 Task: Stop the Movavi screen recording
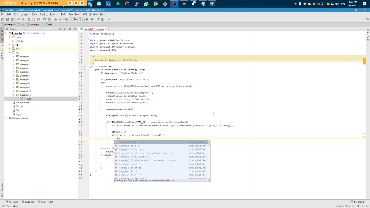[82, 3]
